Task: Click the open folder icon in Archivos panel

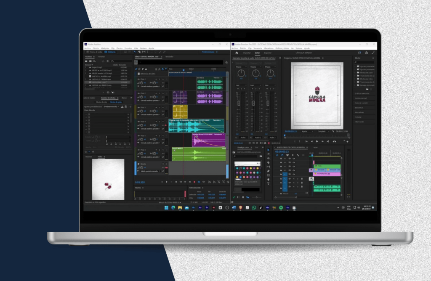Action: point(86,61)
